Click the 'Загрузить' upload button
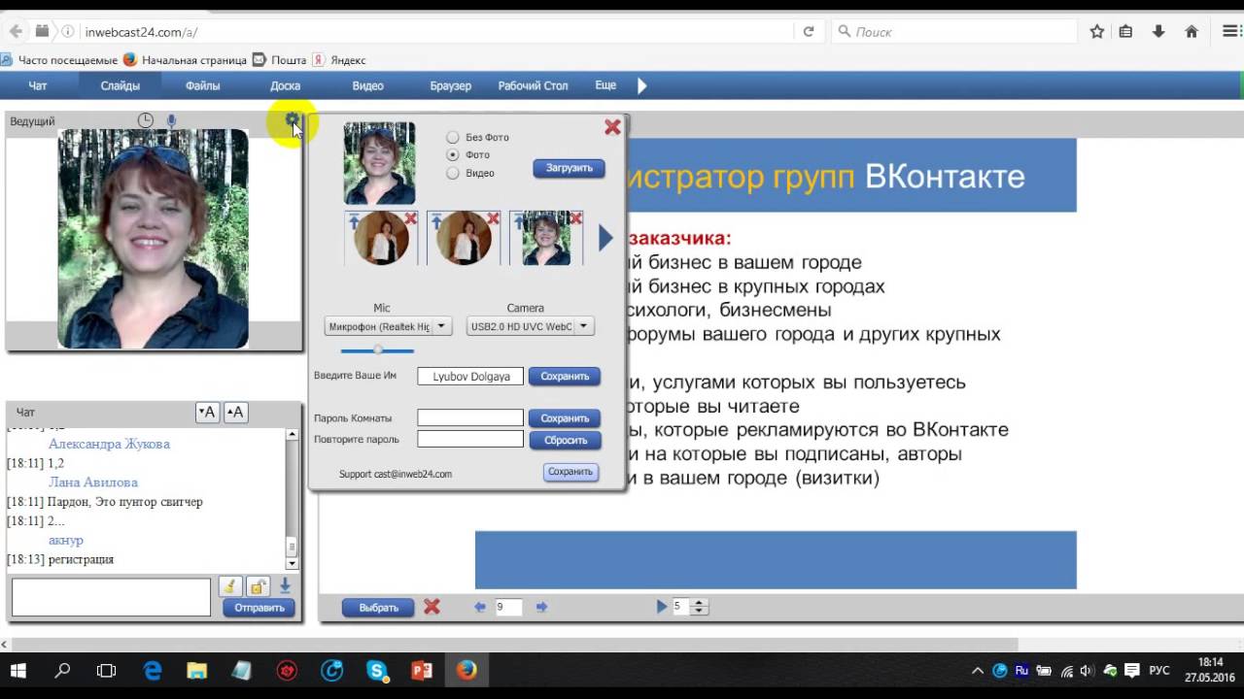The image size is (1244, 699). 569,168
